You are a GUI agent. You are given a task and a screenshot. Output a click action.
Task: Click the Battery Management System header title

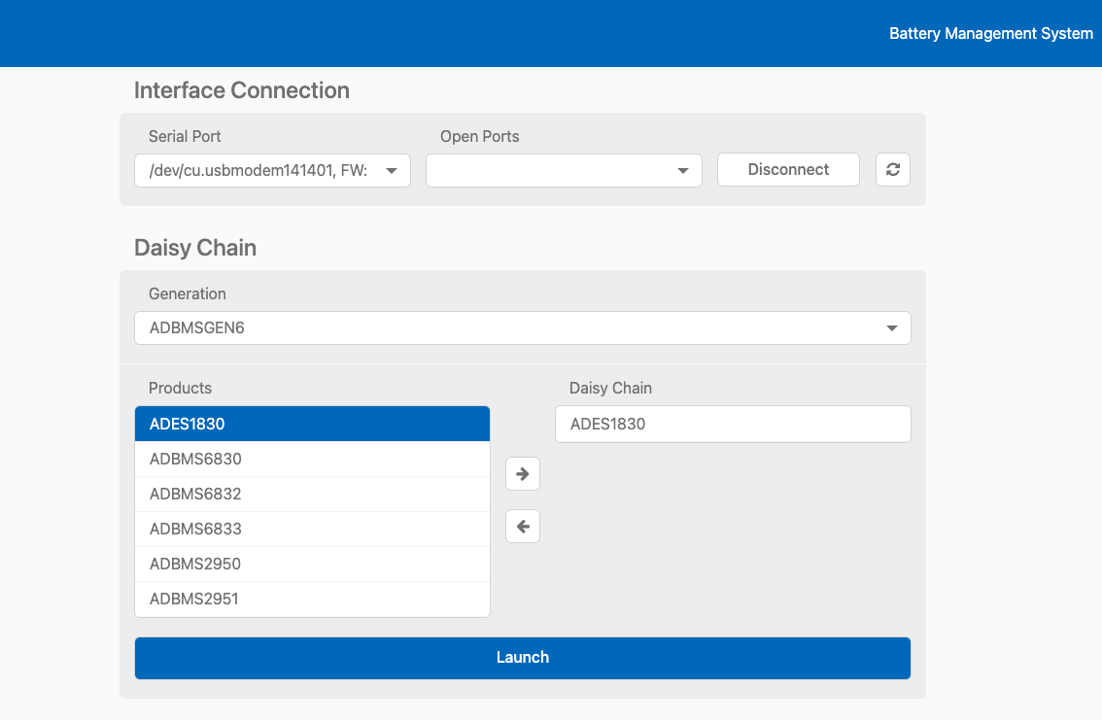(991, 32)
